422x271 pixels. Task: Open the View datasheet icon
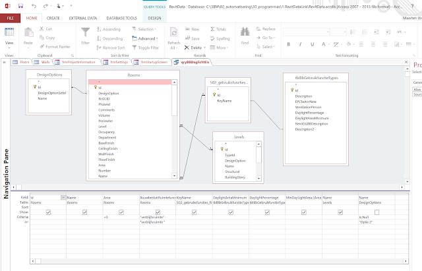click(9, 32)
